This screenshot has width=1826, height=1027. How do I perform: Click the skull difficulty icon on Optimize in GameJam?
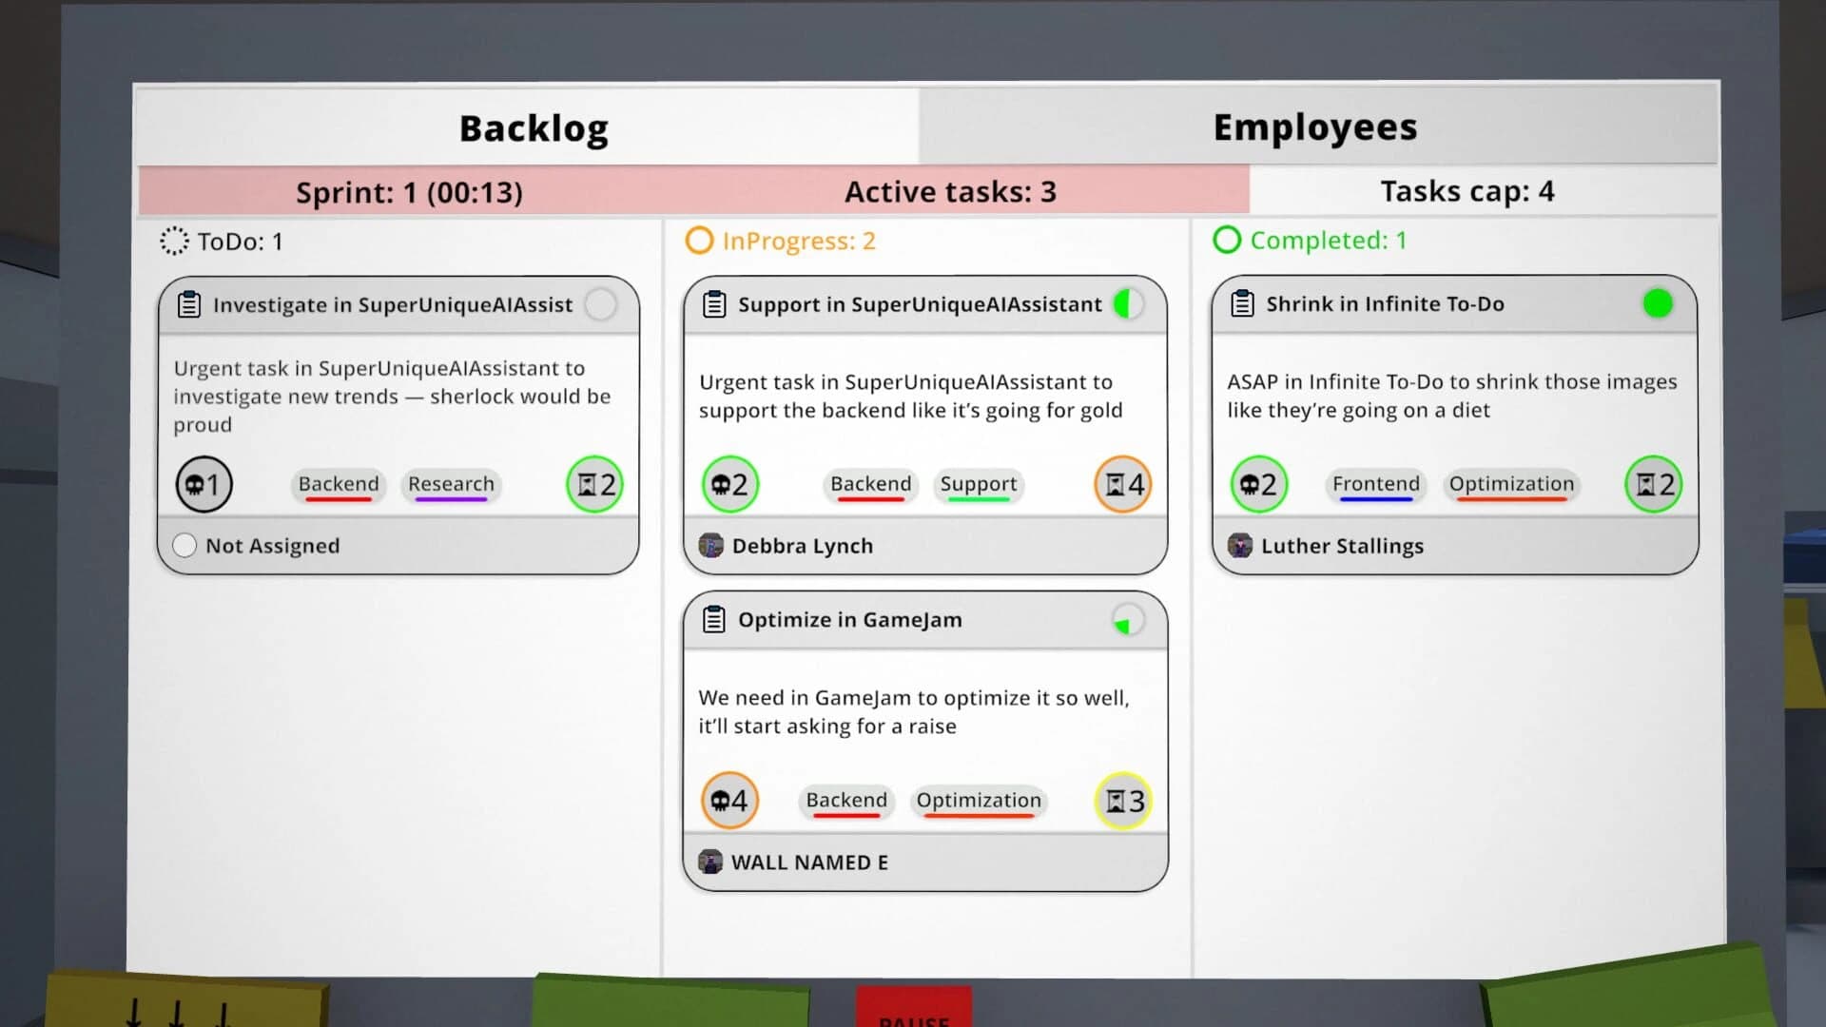pyautogui.click(x=728, y=801)
